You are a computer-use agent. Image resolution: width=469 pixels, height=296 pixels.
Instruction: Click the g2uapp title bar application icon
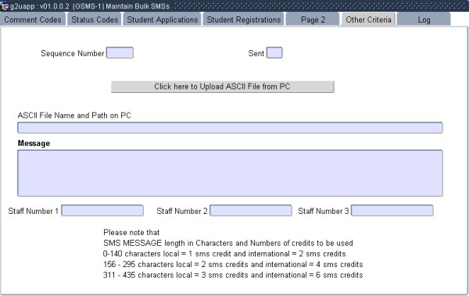(x=5, y=6)
